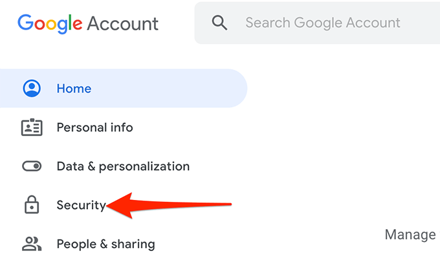
Task: Click the word Account in the header
Action: click(122, 23)
